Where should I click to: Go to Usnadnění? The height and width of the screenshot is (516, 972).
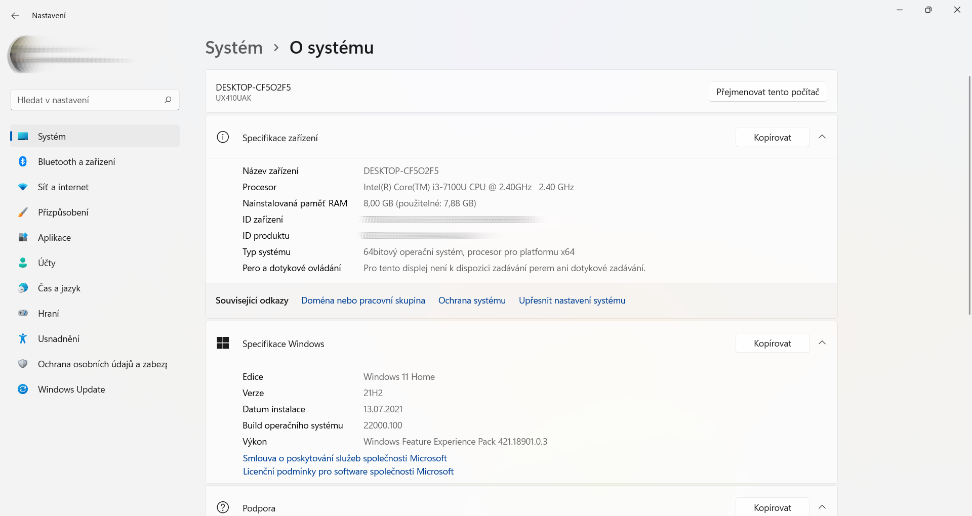click(x=95, y=338)
